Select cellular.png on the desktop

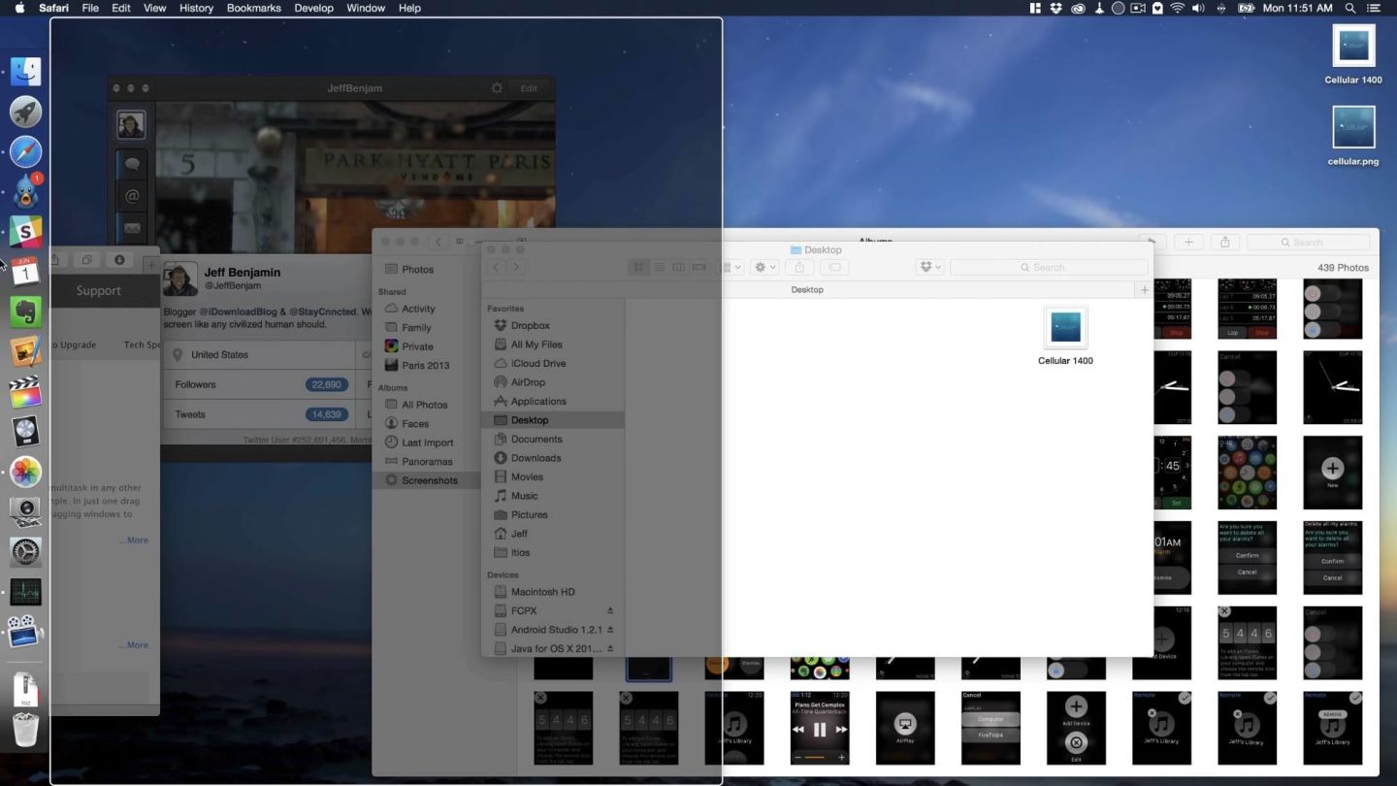click(x=1353, y=136)
